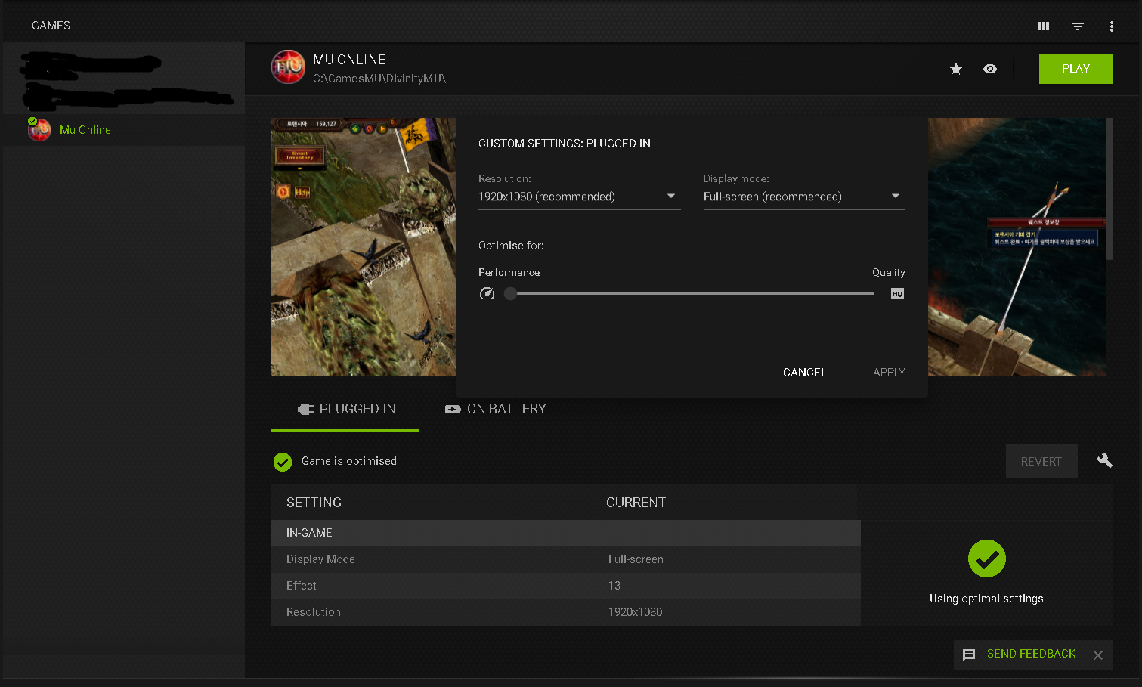Toggle the eye visibility icon for MU Online

(x=990, y=69)
